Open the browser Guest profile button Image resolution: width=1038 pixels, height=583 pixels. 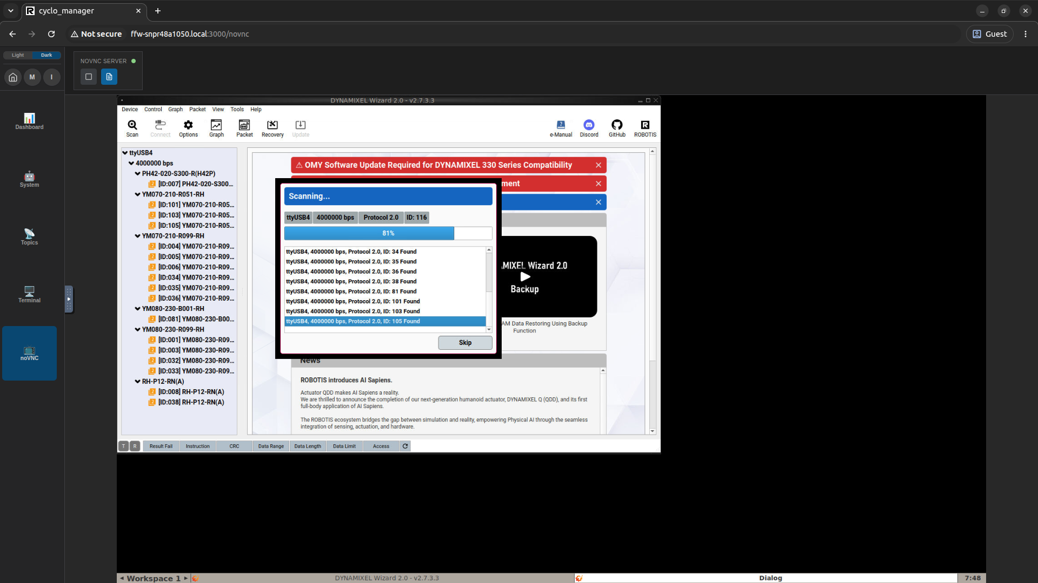coord(990,34)
